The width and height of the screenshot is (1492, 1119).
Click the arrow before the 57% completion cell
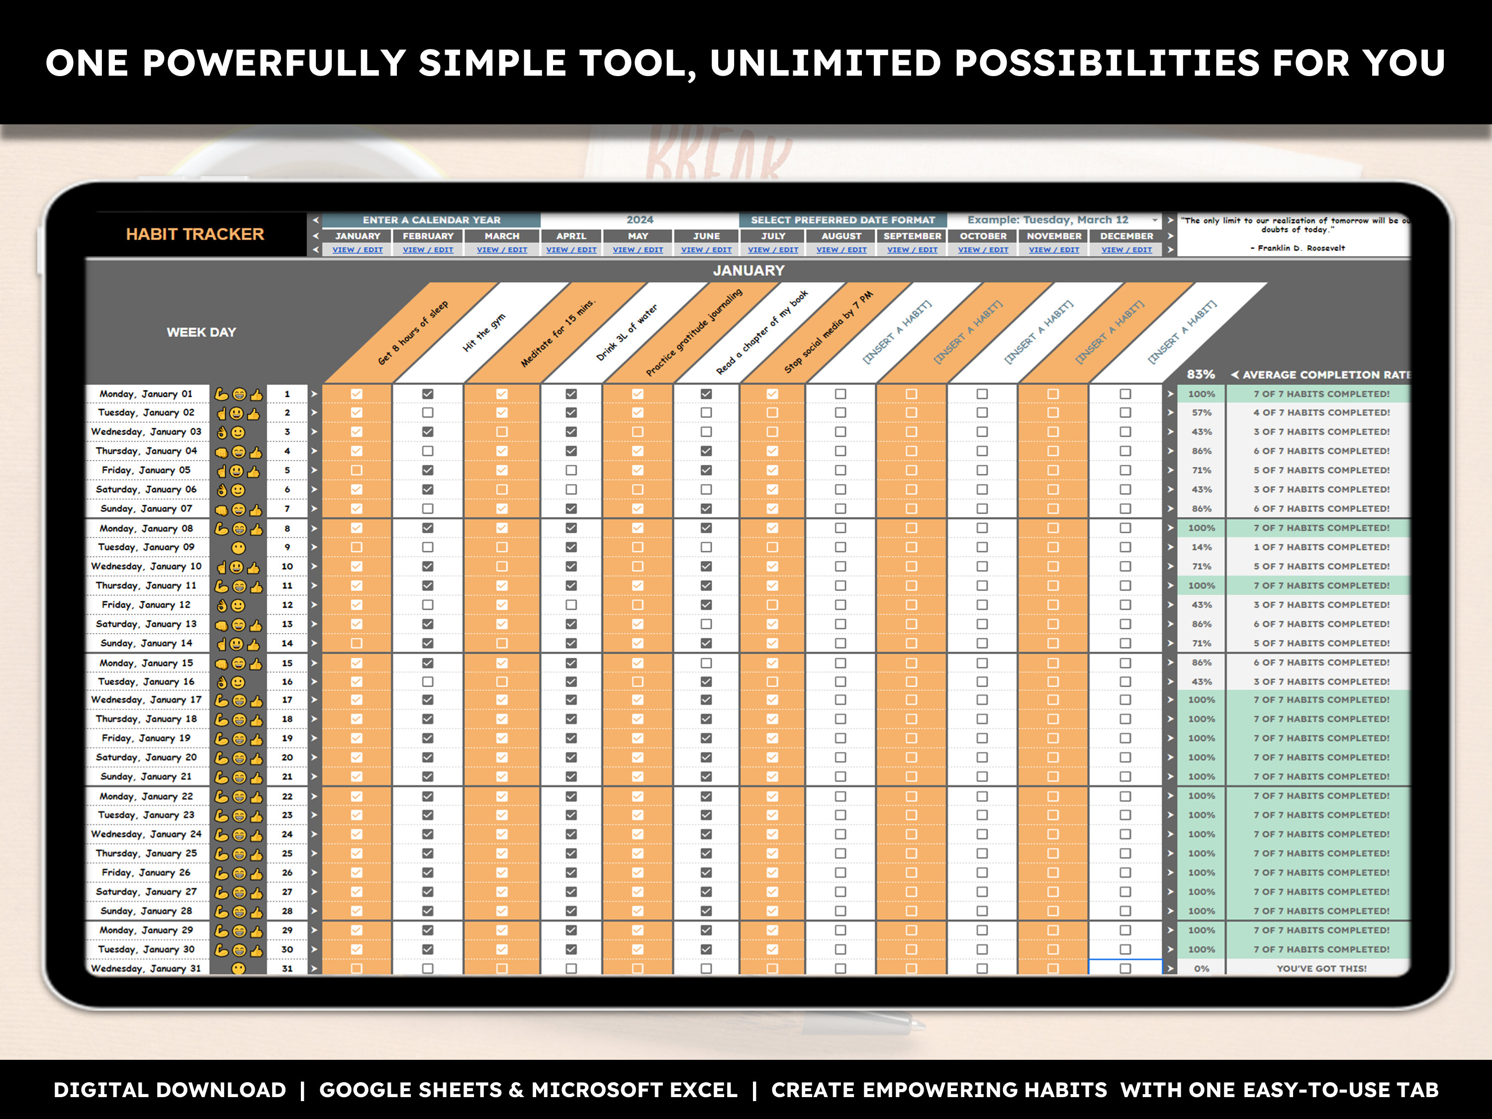pos(1170,413)
